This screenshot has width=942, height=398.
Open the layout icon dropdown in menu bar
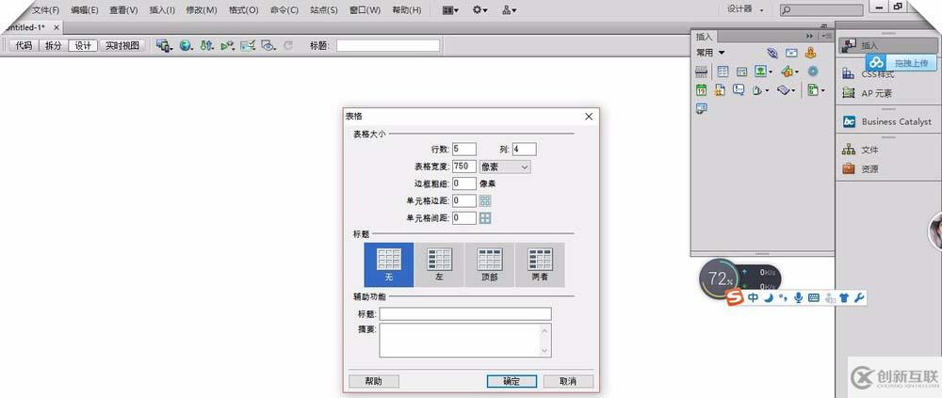click(450, 9)
